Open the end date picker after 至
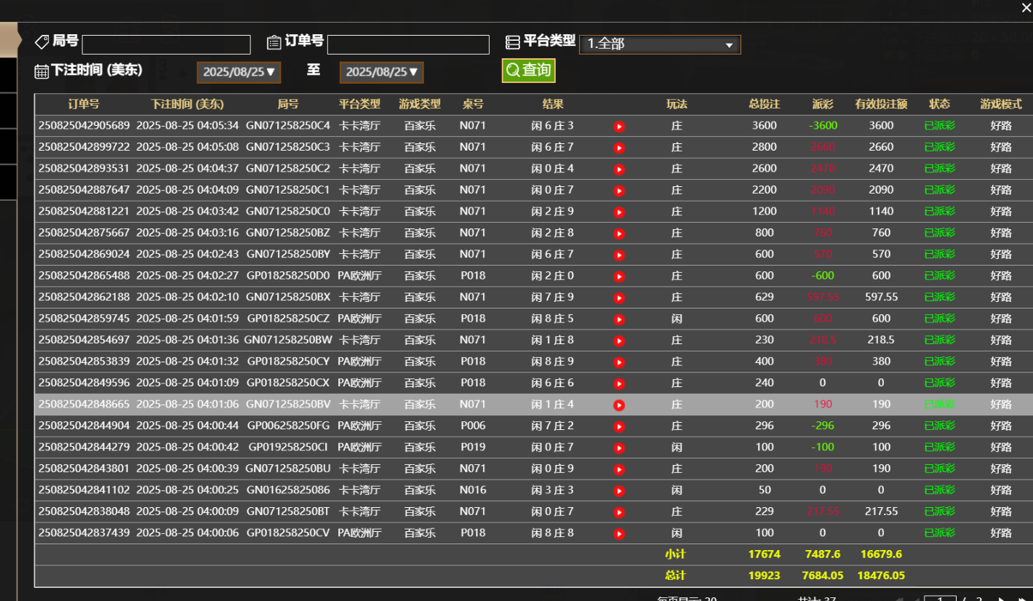 (381, 72)
